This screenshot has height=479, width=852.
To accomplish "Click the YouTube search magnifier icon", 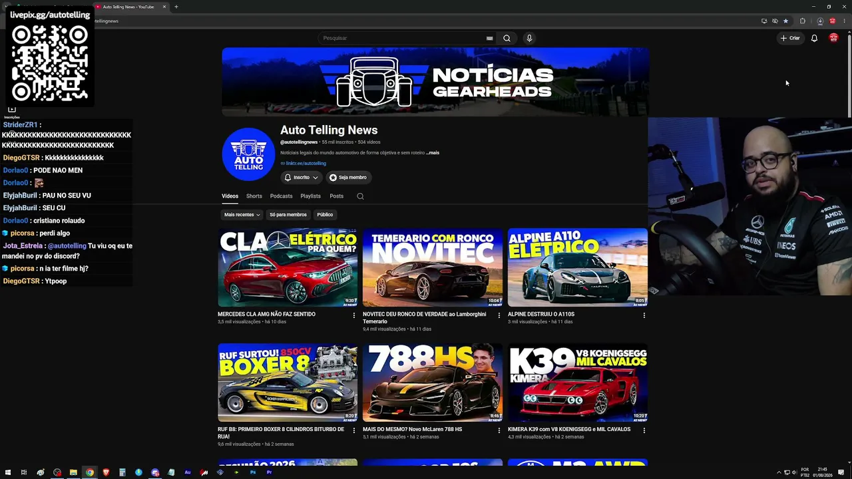I will tap(507, 38).
